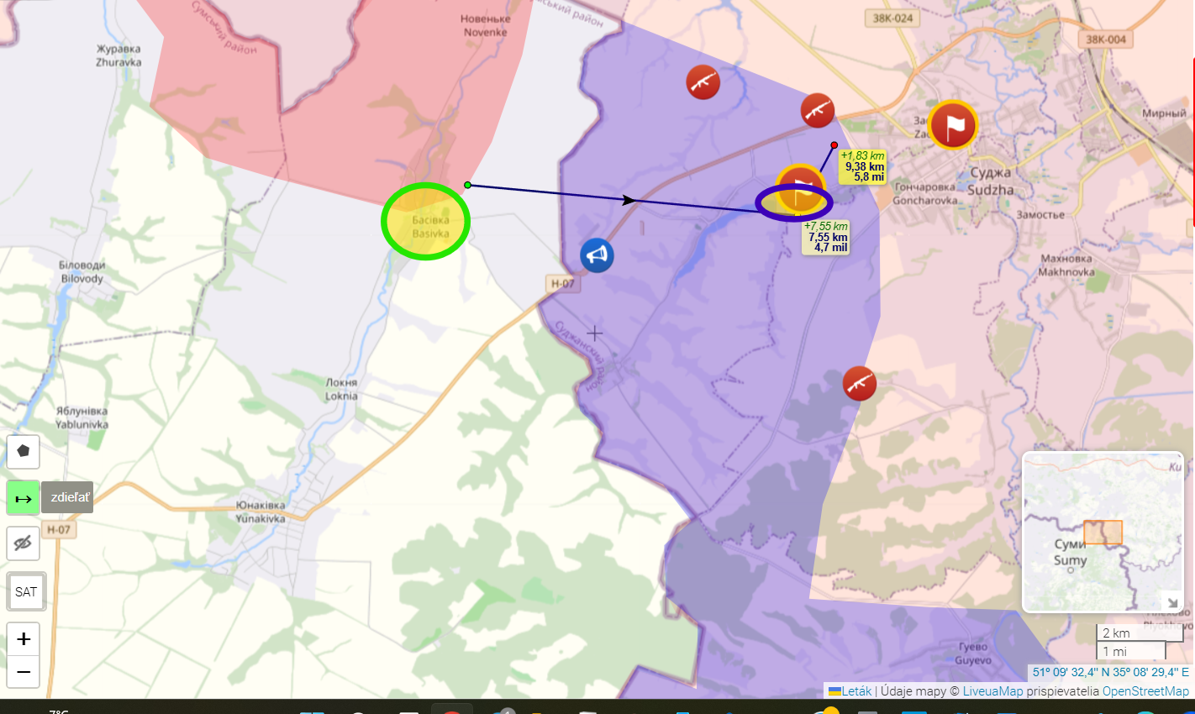Screen dimensions: 1195x714
Task: Zoom out with the minus button
Action: 24,672
